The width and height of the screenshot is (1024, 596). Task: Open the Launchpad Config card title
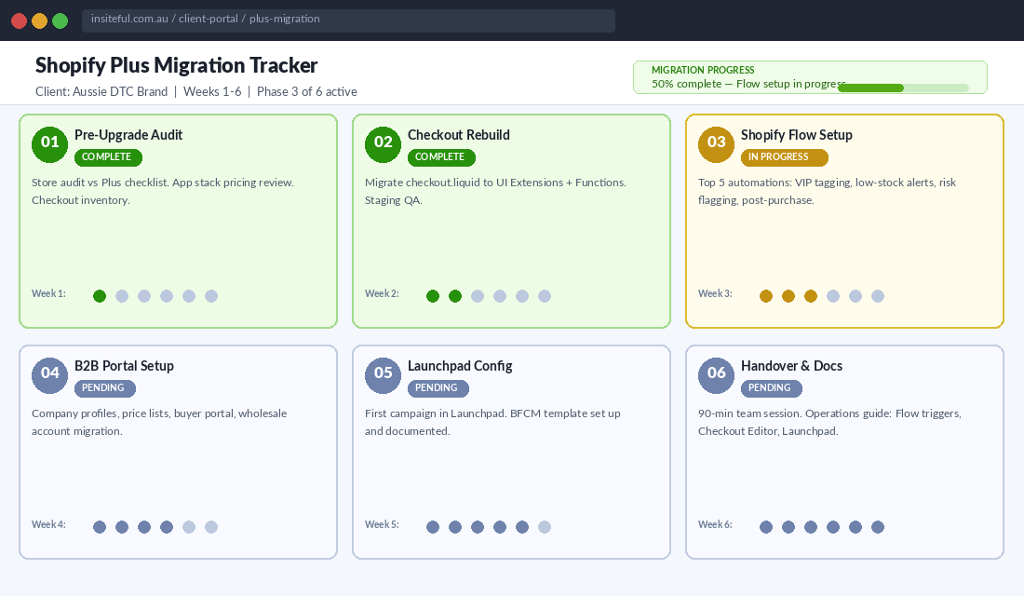pyautogui.click(x=460, y=366)
